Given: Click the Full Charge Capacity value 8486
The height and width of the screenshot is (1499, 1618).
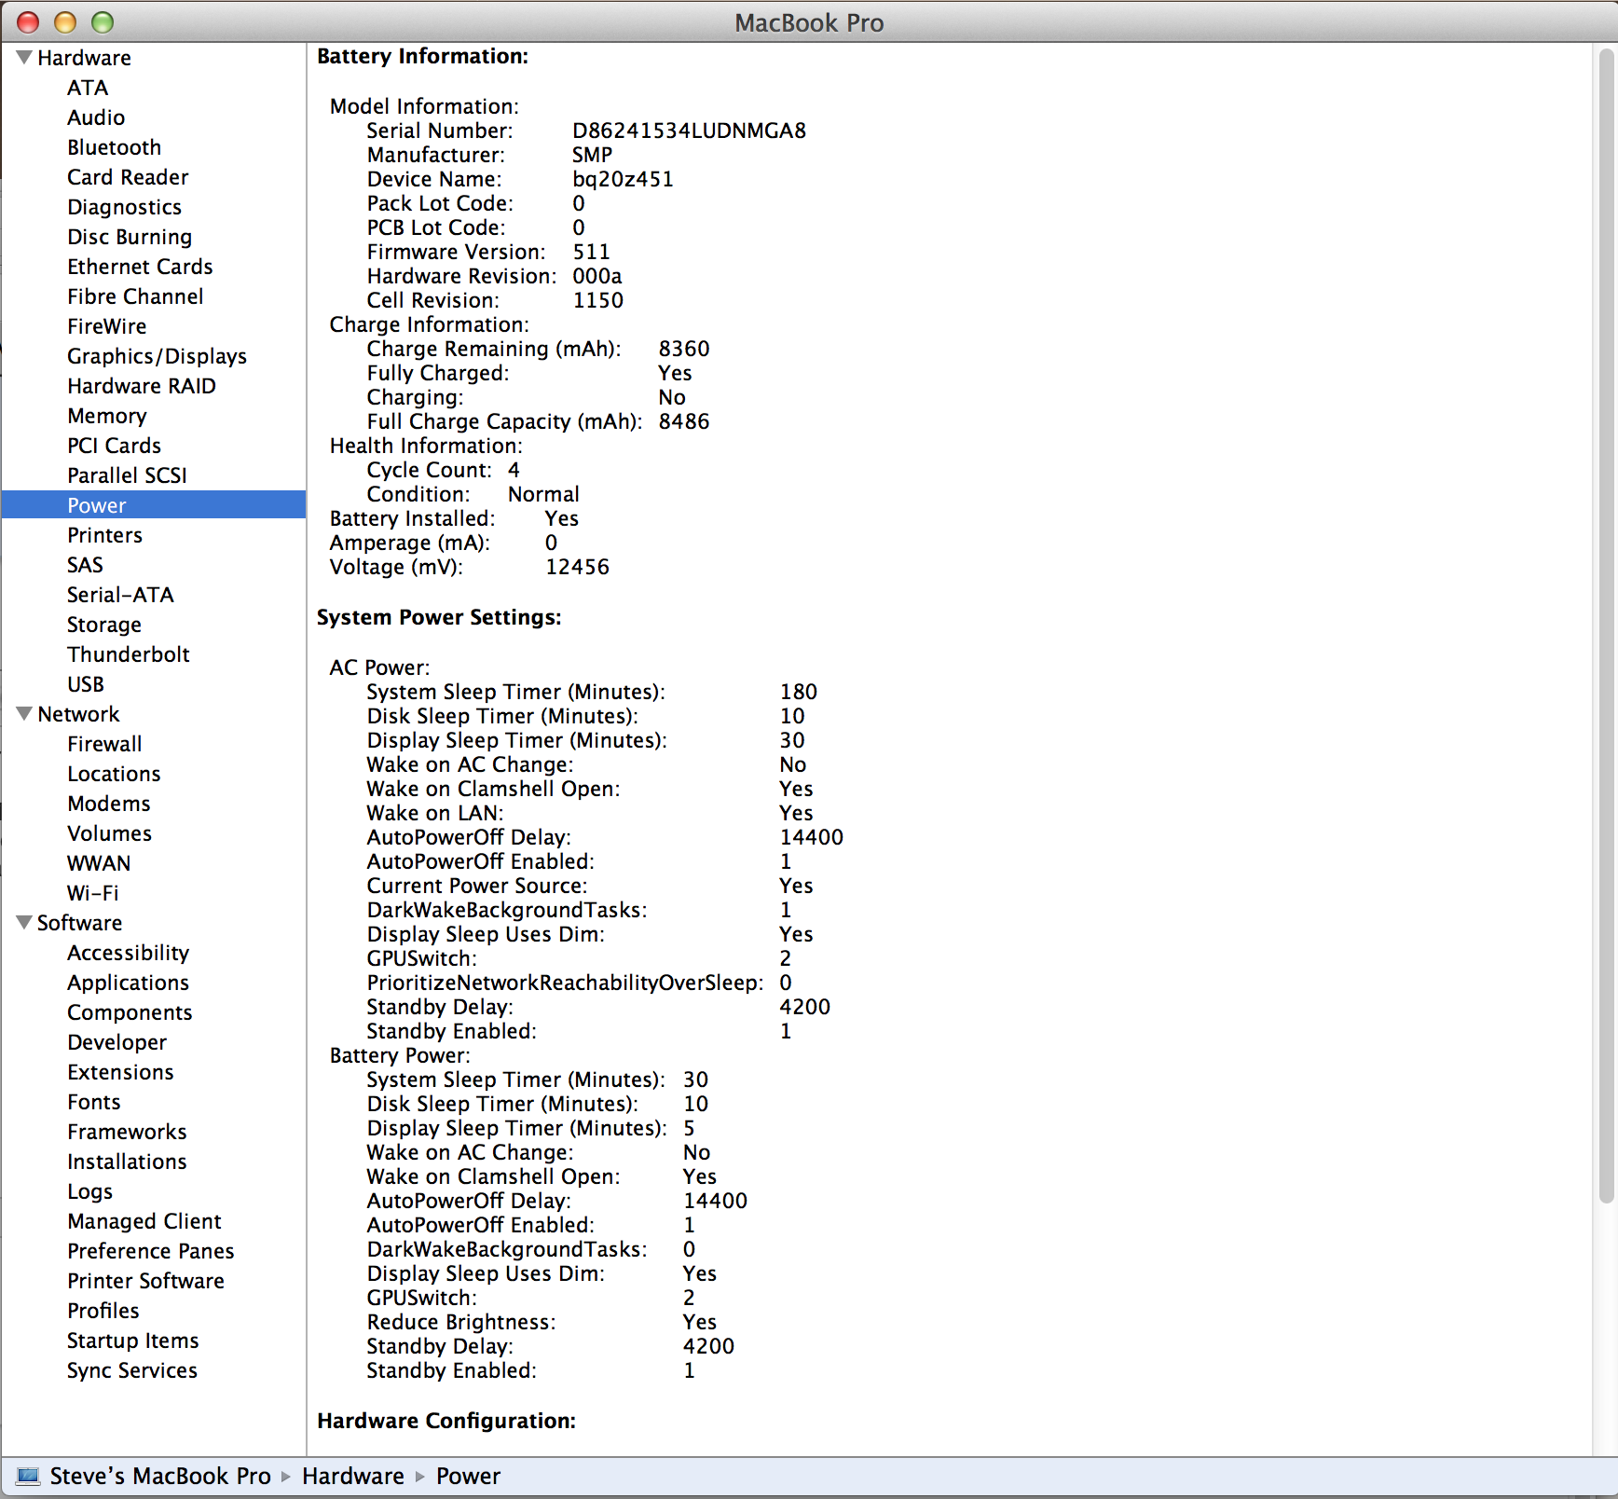Looking at the screenshot, I should [684, 421].
